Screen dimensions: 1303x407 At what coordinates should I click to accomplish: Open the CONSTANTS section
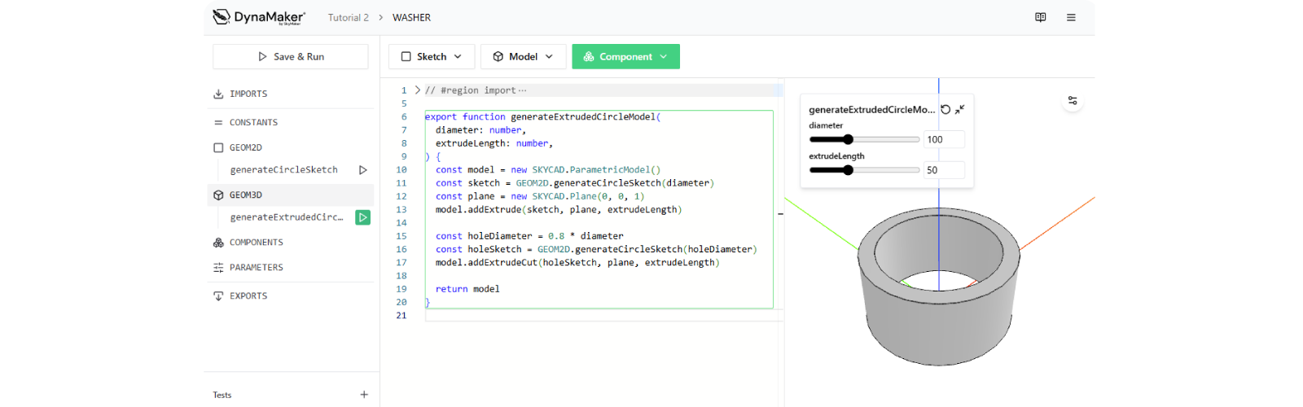(x=253, y=123)
